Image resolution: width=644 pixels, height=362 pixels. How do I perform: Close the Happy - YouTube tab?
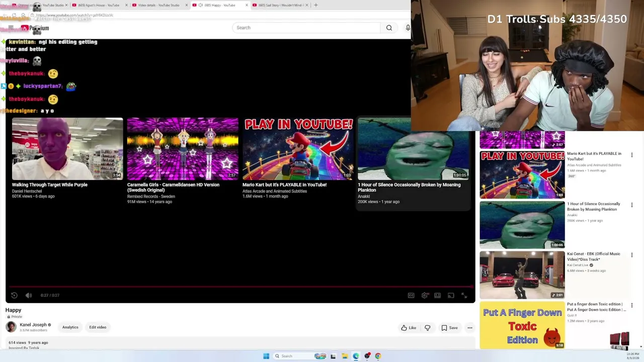point(247,5)
